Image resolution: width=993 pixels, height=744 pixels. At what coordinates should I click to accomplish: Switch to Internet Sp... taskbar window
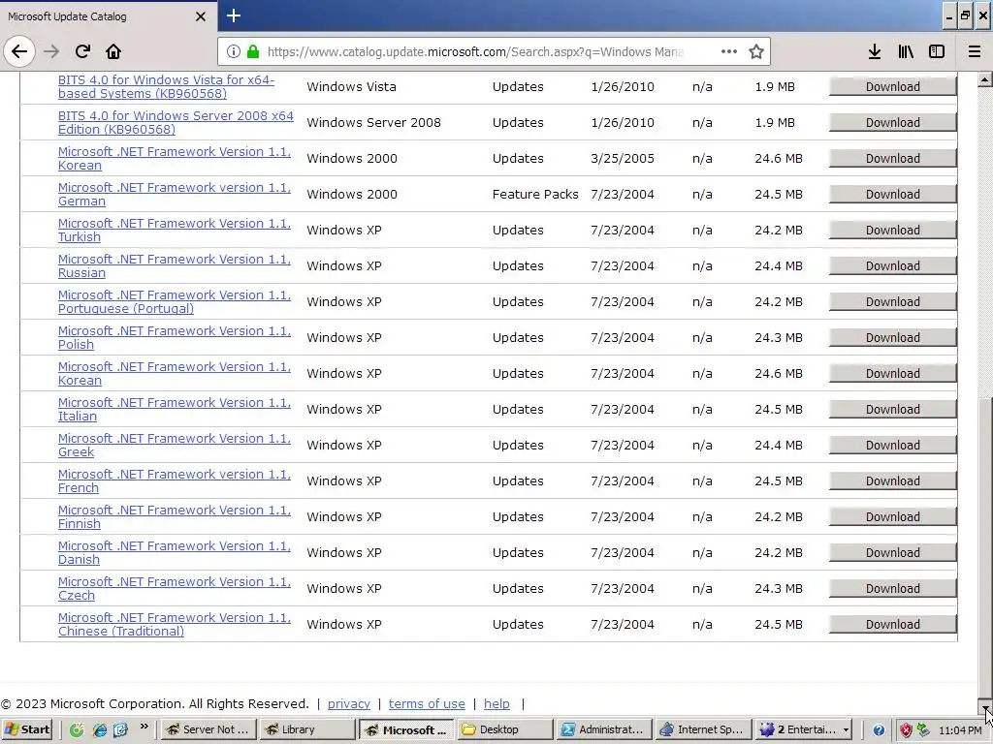click(704, 729)
